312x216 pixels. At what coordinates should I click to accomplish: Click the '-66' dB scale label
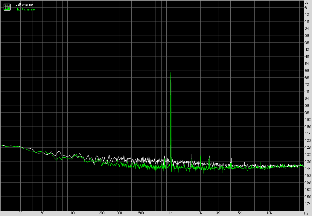307,77
